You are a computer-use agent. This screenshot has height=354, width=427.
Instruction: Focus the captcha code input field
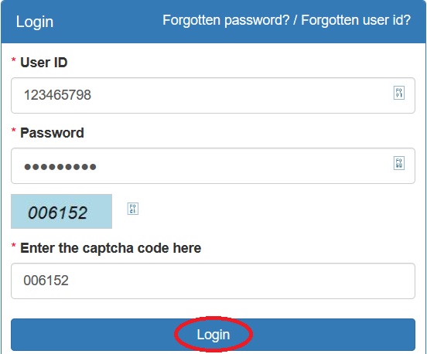[x=213, y=281]
